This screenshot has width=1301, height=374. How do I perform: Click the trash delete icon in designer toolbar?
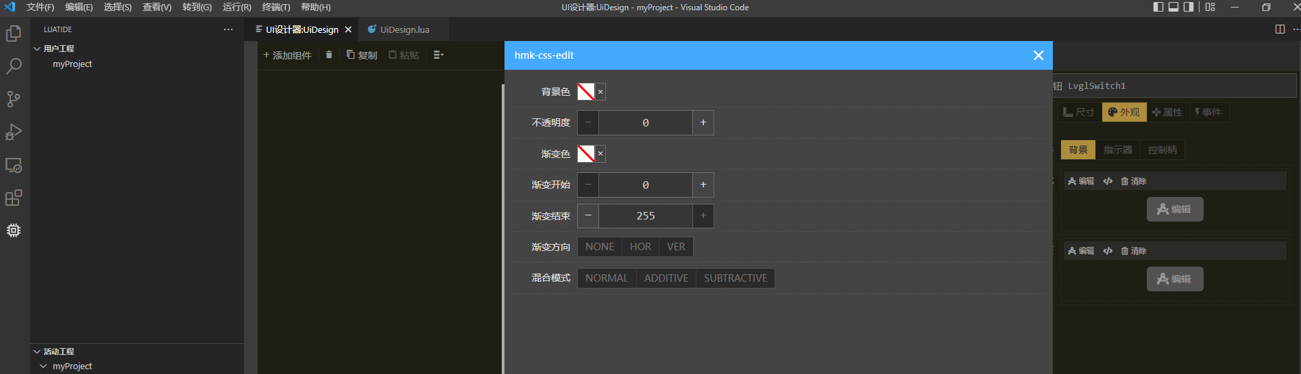pos(329,55)
